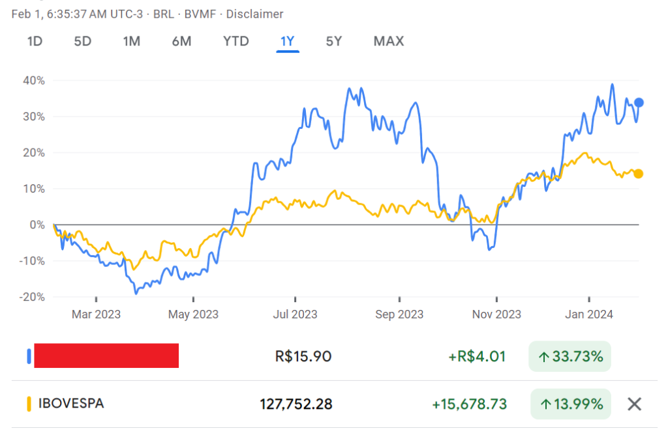Viewport: 668px width, 433px height.
Task: Click the blue stock color marker
Action: (28, 356)
